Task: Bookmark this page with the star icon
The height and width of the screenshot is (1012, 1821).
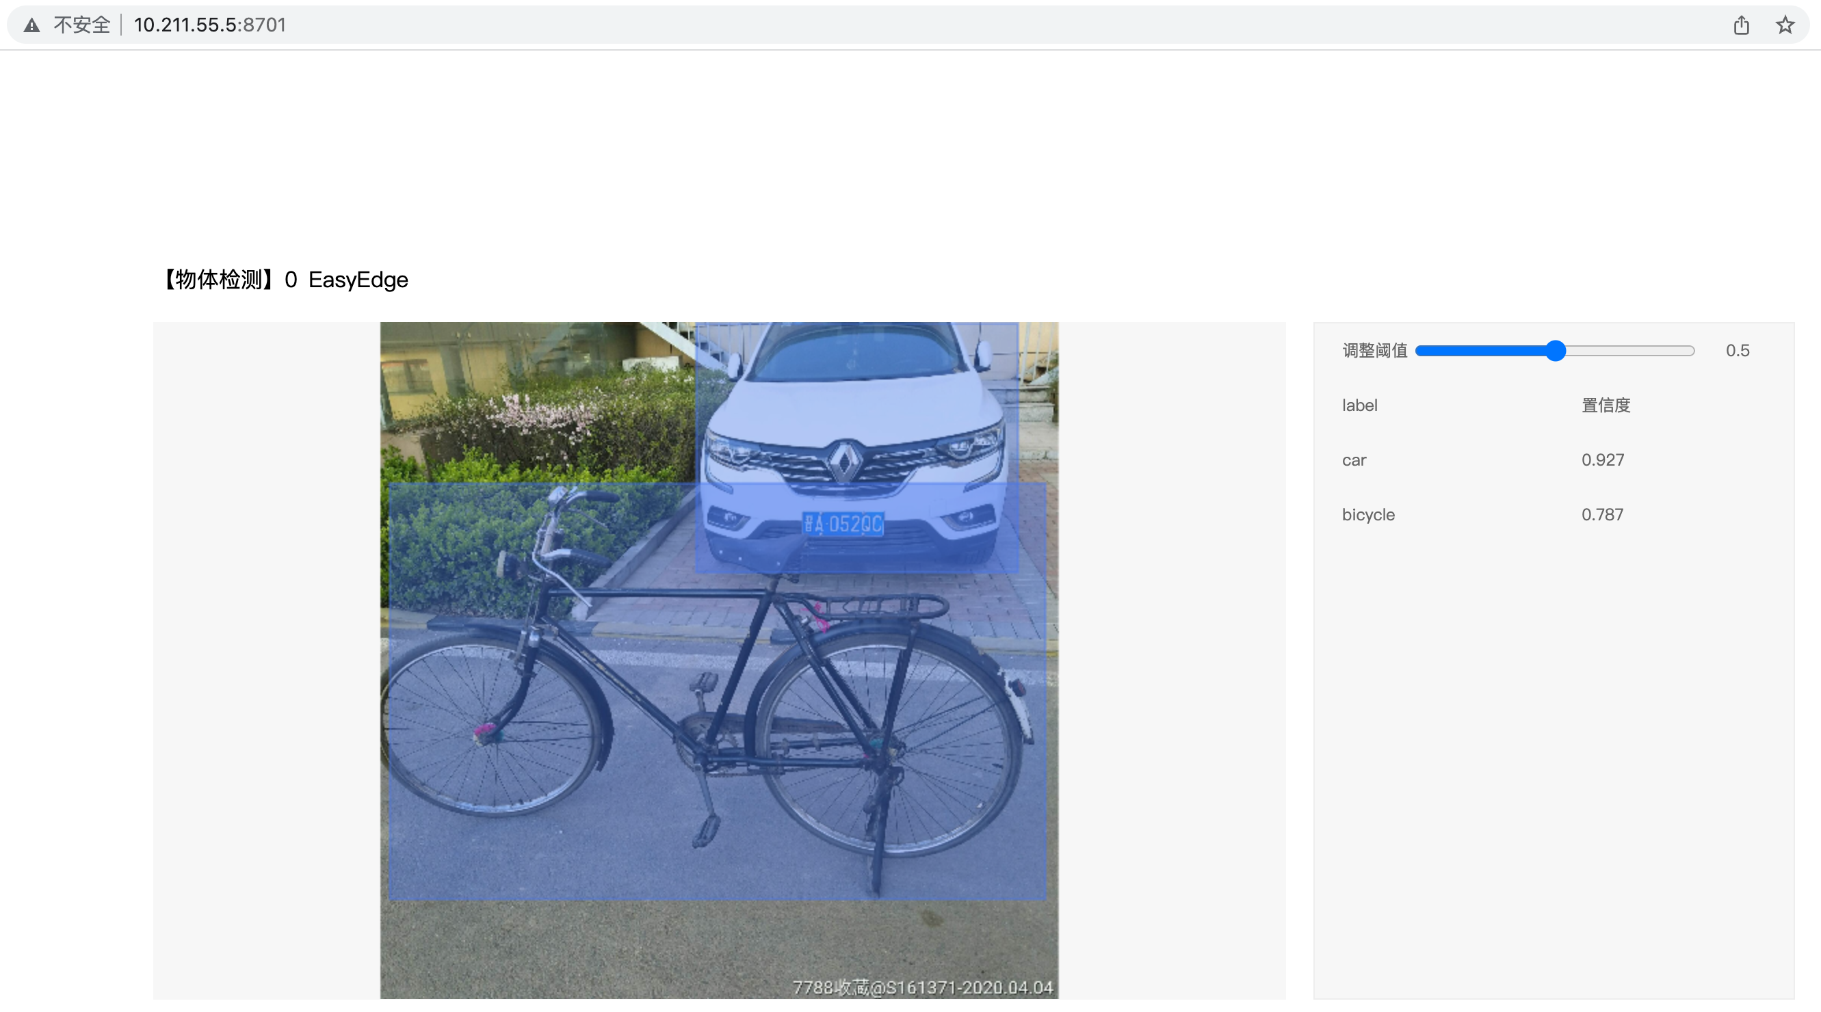Action: click(1785, 25)
